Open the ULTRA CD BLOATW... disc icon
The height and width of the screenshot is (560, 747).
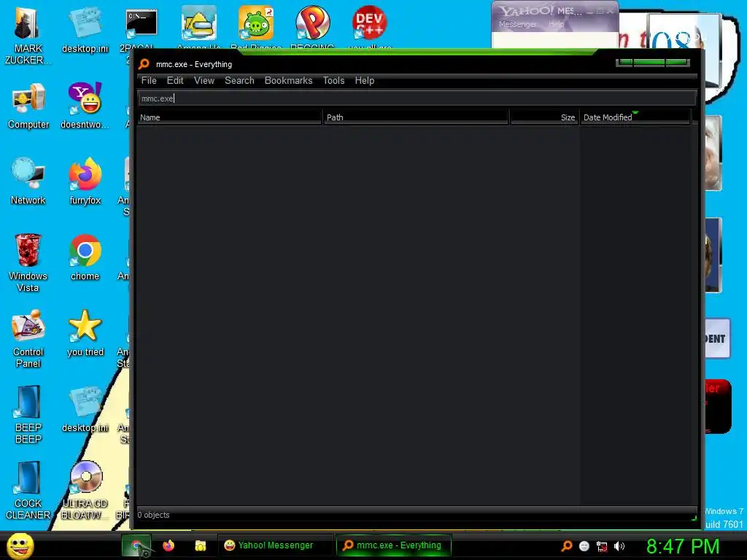click(x=85, y=490)
